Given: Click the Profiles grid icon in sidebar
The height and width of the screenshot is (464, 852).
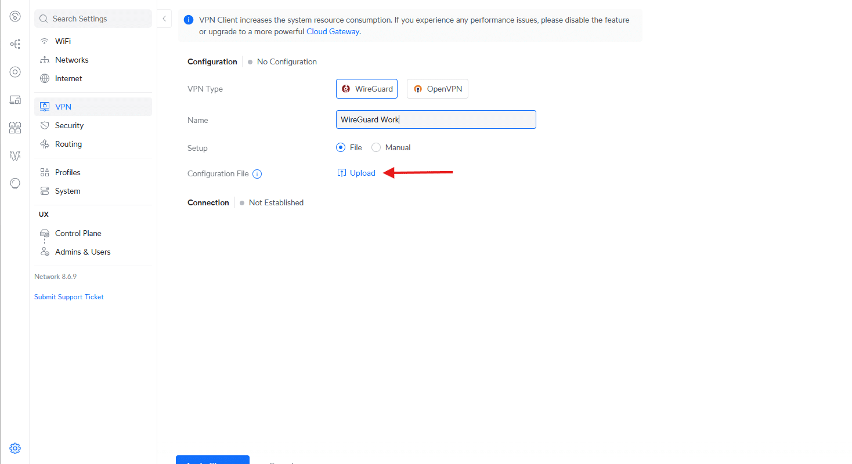Looking at the screenshot, I should 44,172.
